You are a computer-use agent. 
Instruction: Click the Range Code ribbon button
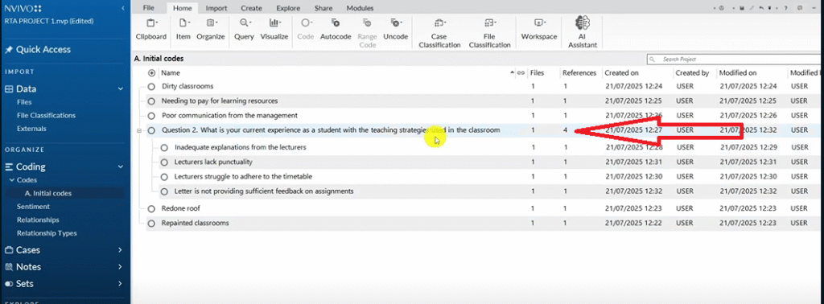(367, 33)
